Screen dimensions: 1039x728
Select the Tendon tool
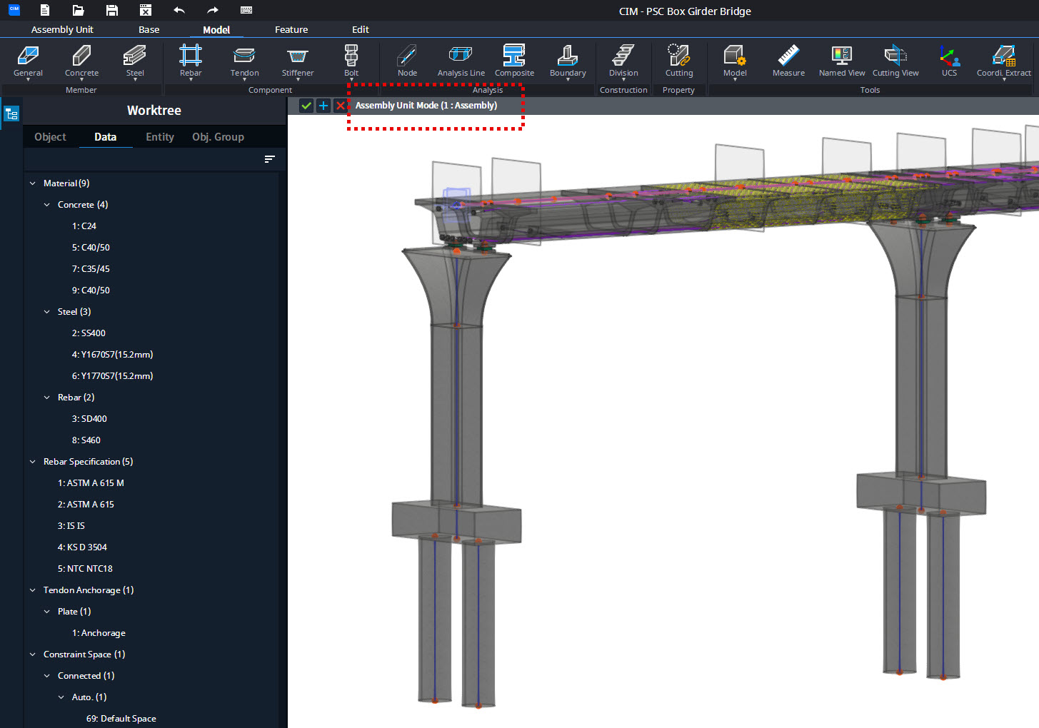[x=244, y=61]
